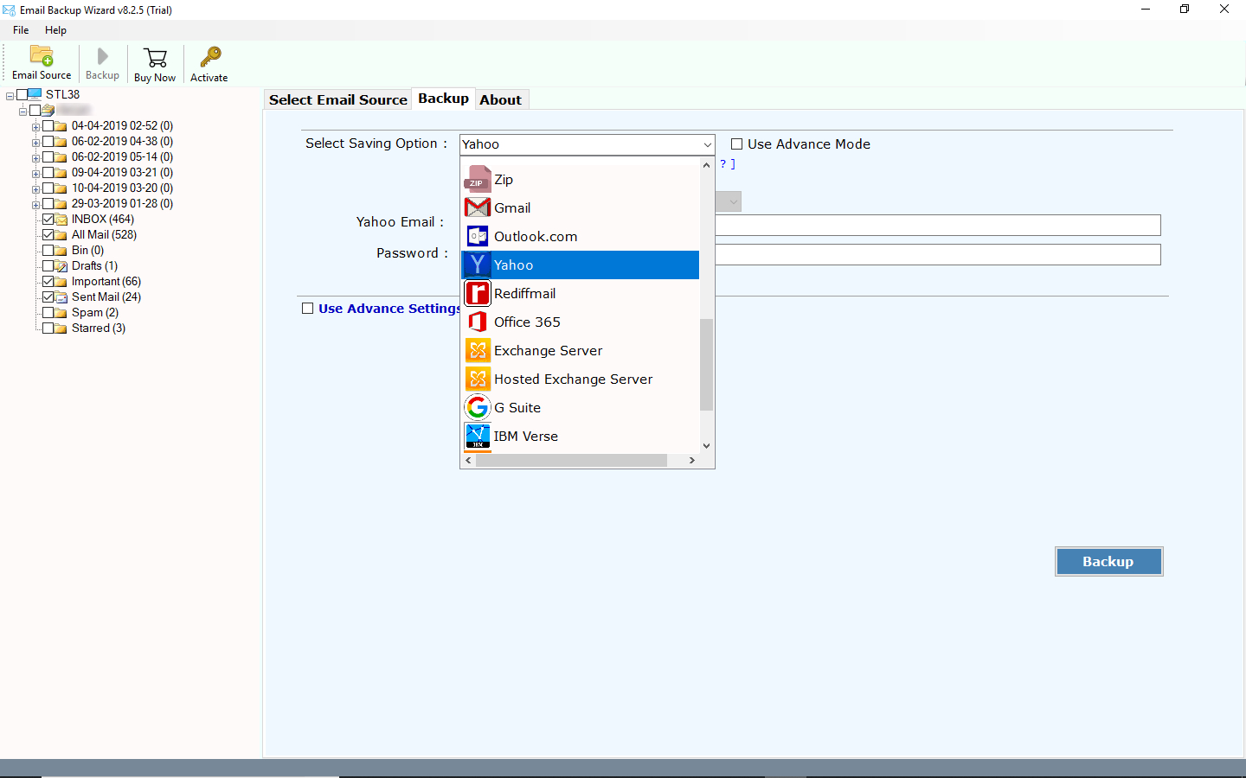Check the Spam (2) folder checkbox
This screenshot has height=778, width=1246.
point(48,313)
